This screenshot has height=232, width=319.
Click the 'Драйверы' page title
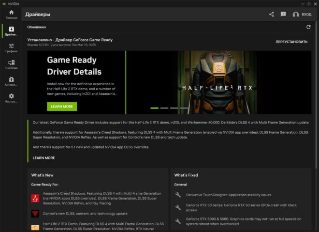38,14
